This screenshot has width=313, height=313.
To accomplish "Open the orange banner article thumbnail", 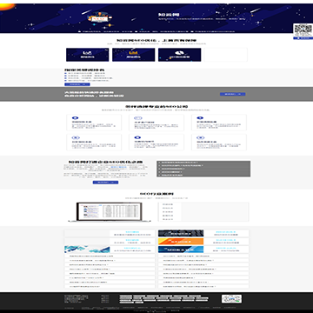I will click(x=181, y=242).
